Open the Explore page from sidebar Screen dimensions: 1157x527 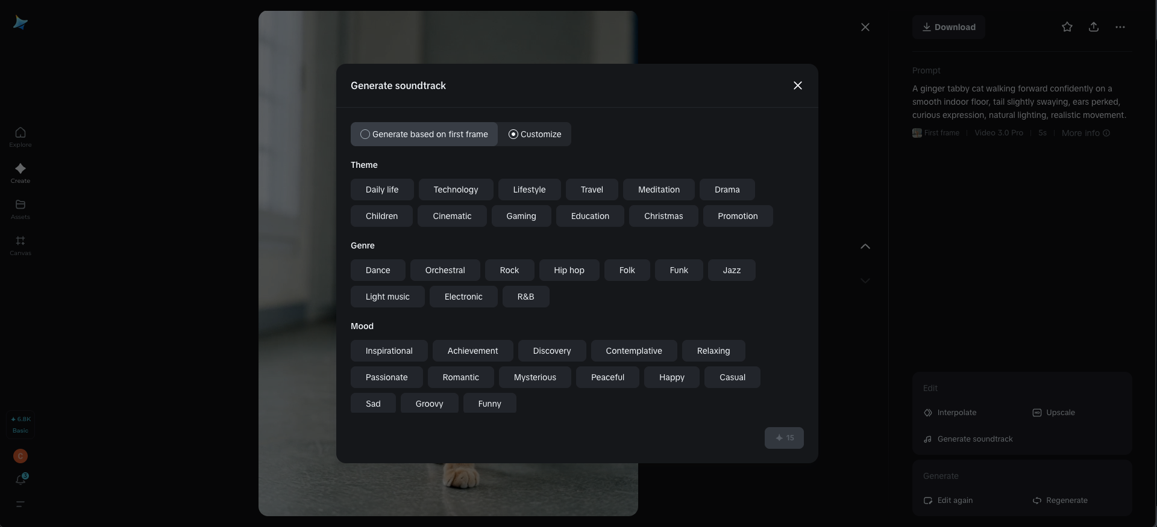coord(20,137)
